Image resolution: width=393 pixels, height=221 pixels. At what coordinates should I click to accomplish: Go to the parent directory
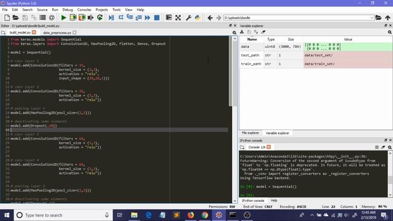(x=387, y=18)
